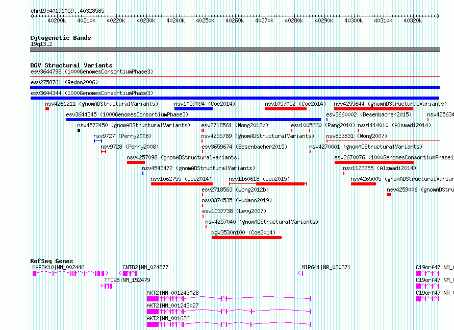
Task: Click the 40300k ruler tick label
Action: point(354,20)
